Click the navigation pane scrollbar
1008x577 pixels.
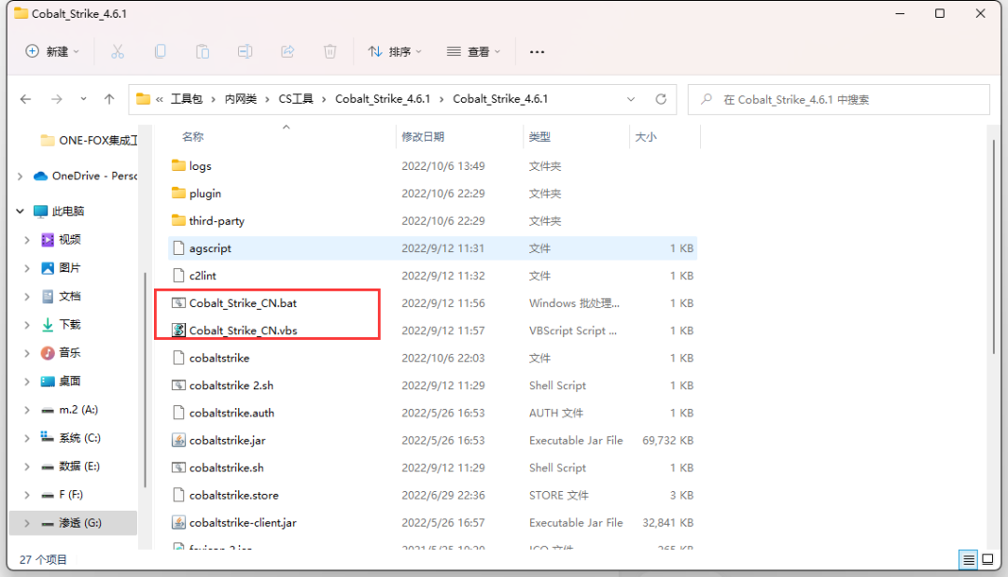(146, 379)
